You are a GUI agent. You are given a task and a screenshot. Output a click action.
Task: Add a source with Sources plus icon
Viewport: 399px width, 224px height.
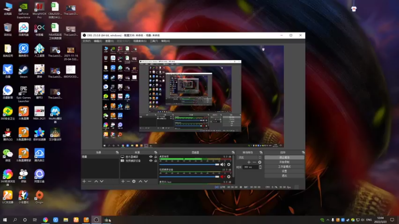point(123,181)
